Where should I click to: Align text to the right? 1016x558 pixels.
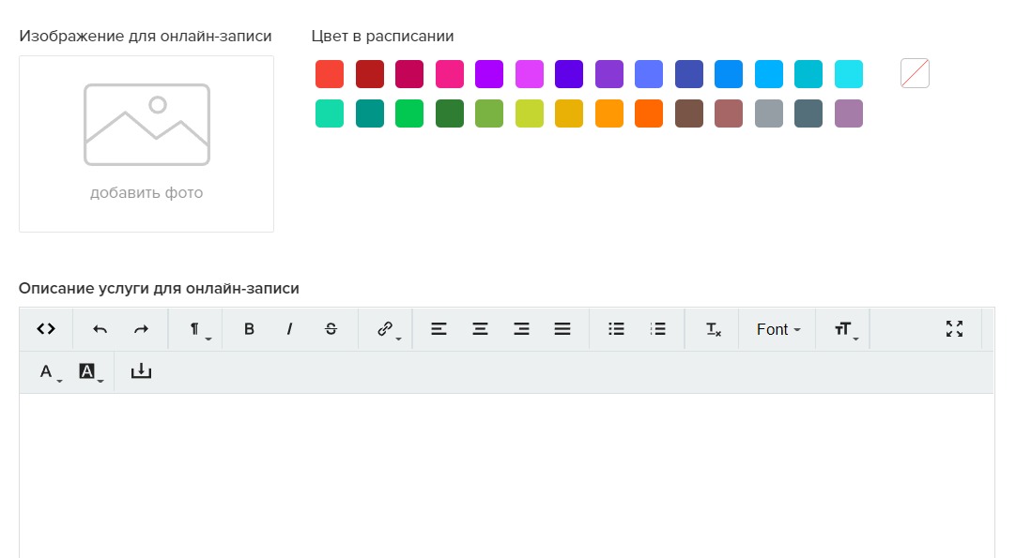point(521,329)
